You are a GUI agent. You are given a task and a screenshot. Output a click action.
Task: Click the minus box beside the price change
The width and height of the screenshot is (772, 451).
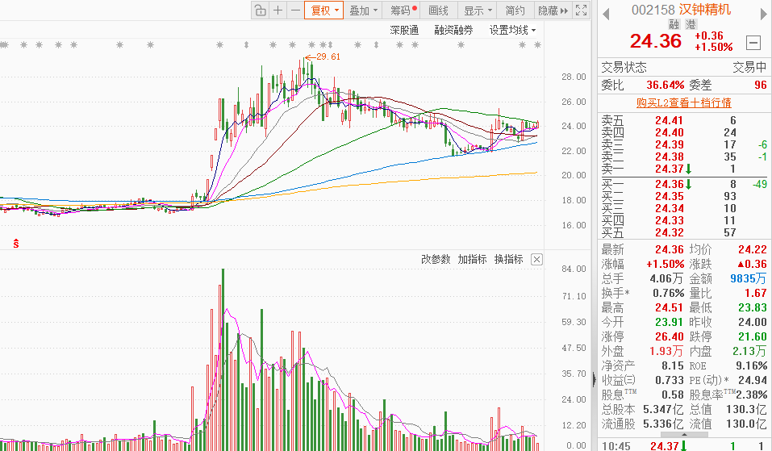pyautogui.click(x=753, y=42)
